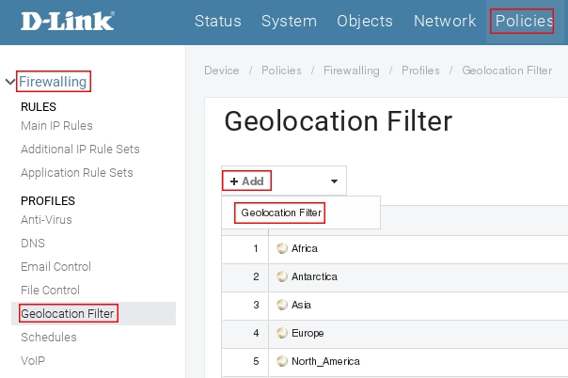568x378 pixels.
Task: Choose Geolocation Filter from Add menu
Action: point(281,213)
